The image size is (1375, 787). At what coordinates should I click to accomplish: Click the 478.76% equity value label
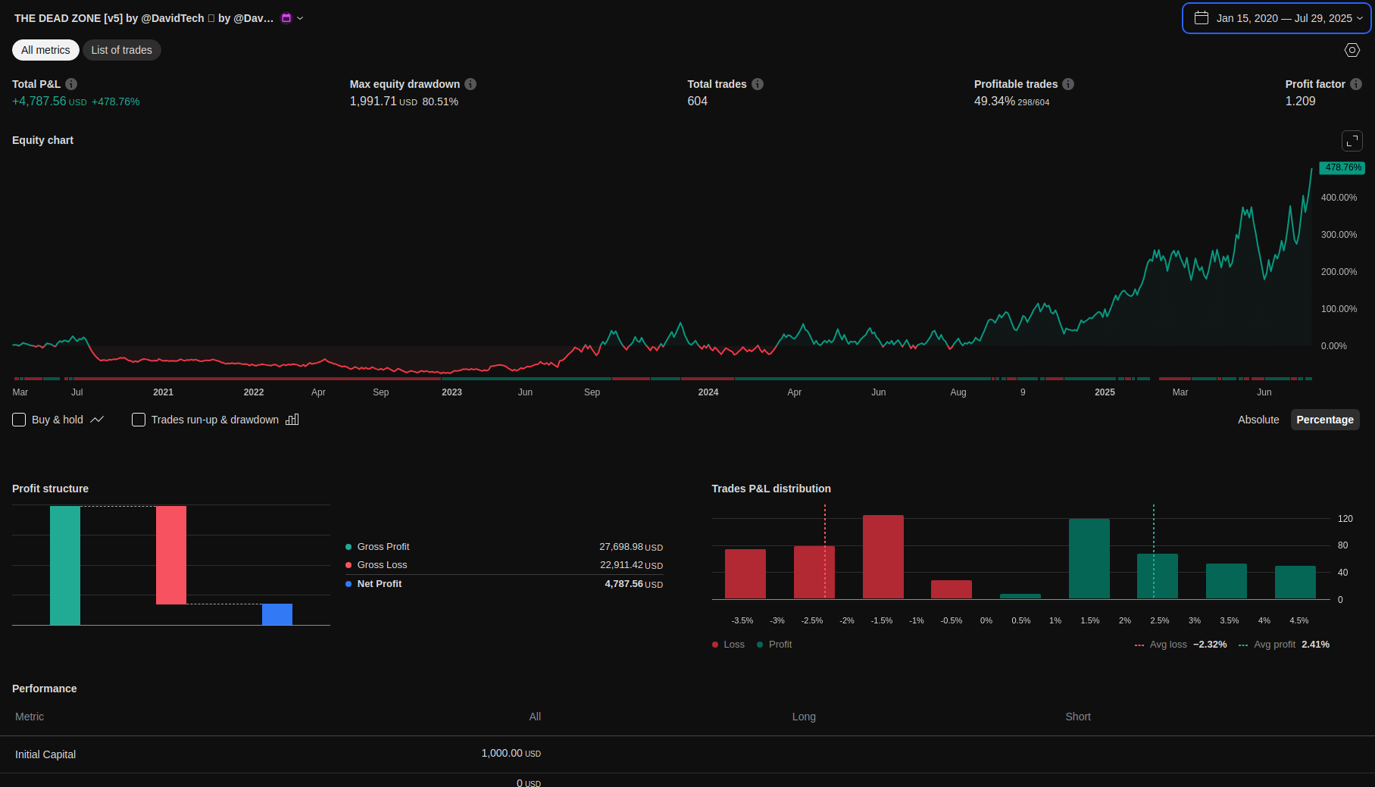1342,167
